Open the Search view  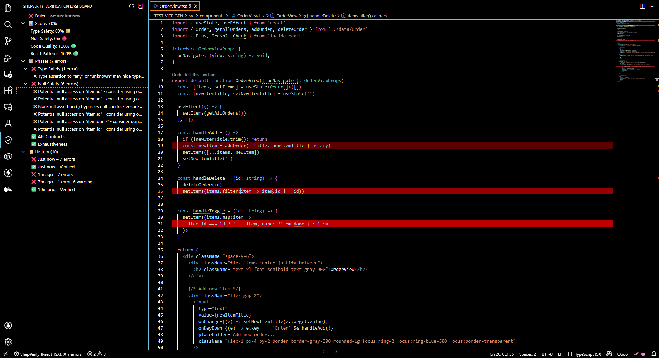8,24
